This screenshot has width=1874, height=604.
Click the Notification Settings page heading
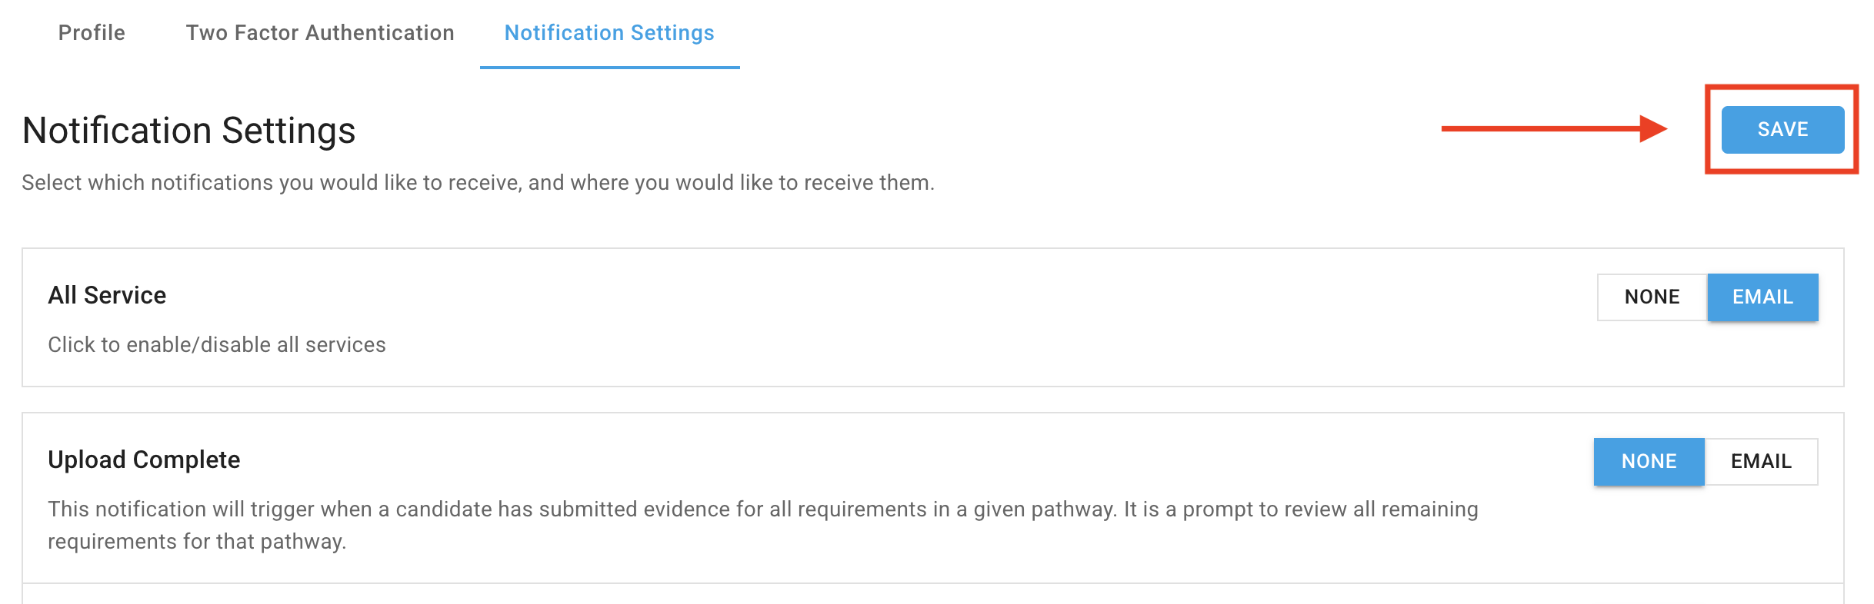(188, 131)
